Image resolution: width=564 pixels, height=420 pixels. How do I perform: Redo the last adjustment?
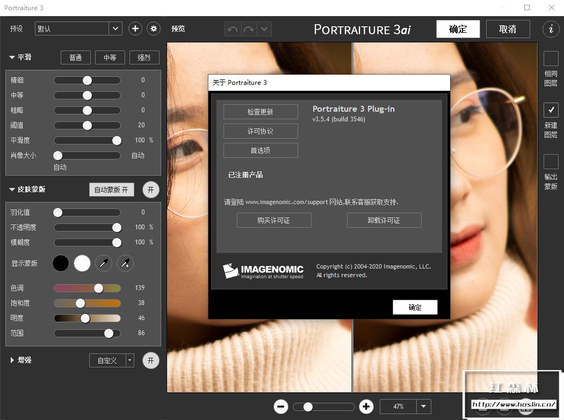pos(249,29)
